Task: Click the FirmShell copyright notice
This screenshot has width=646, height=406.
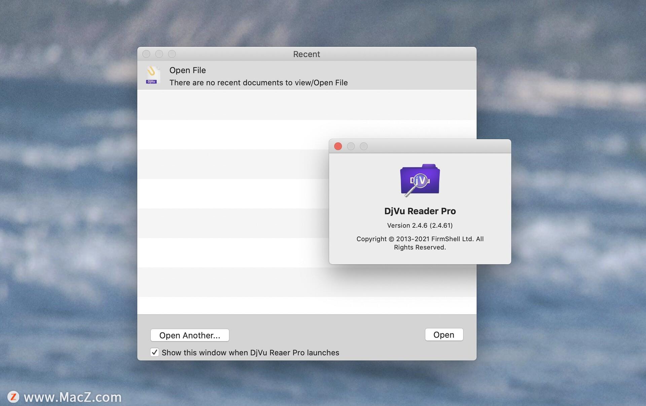Action: click(x=420, y=243)
